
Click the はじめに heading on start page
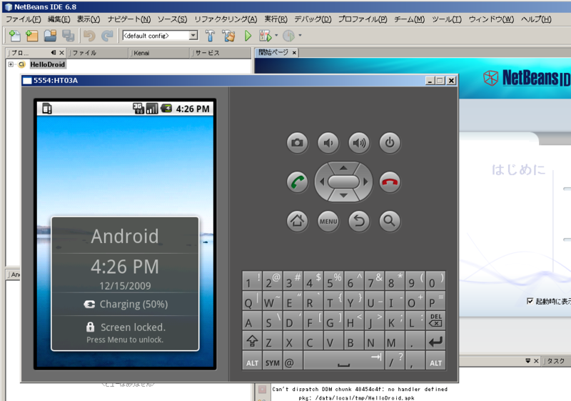coord(518,169)
